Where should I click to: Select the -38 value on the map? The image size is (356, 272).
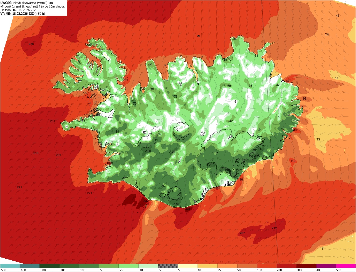coord(225,60)
